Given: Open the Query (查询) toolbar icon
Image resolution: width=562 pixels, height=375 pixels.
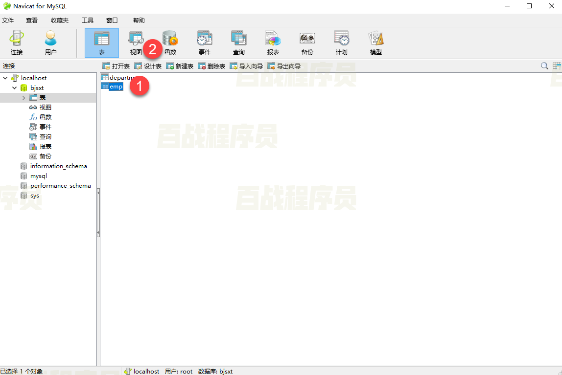Looking at the screenshot, I should point(239,43).
